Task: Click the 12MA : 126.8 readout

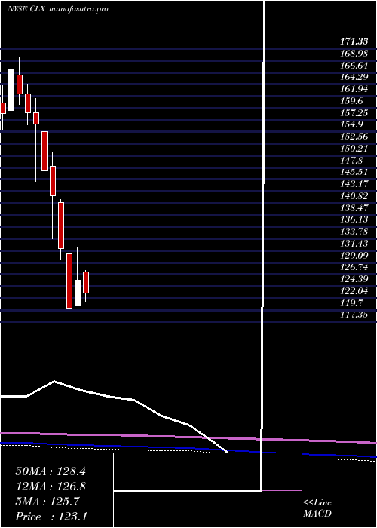Action: 51,487
